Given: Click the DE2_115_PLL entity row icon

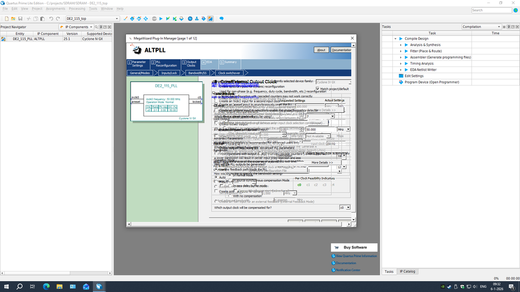Looking at the screenshot, I should pos(3,39).
